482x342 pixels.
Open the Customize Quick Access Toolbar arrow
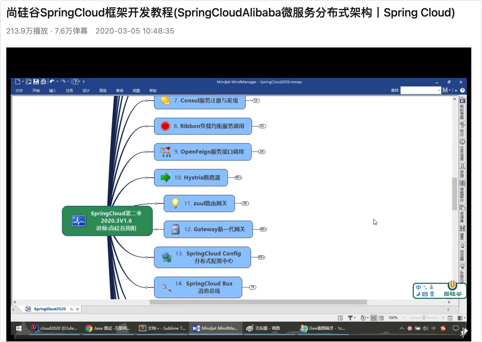pos(84,82)
